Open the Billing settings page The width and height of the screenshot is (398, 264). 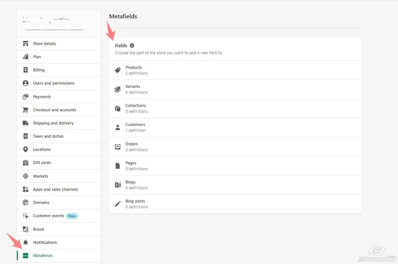click(x=39, y=70)
